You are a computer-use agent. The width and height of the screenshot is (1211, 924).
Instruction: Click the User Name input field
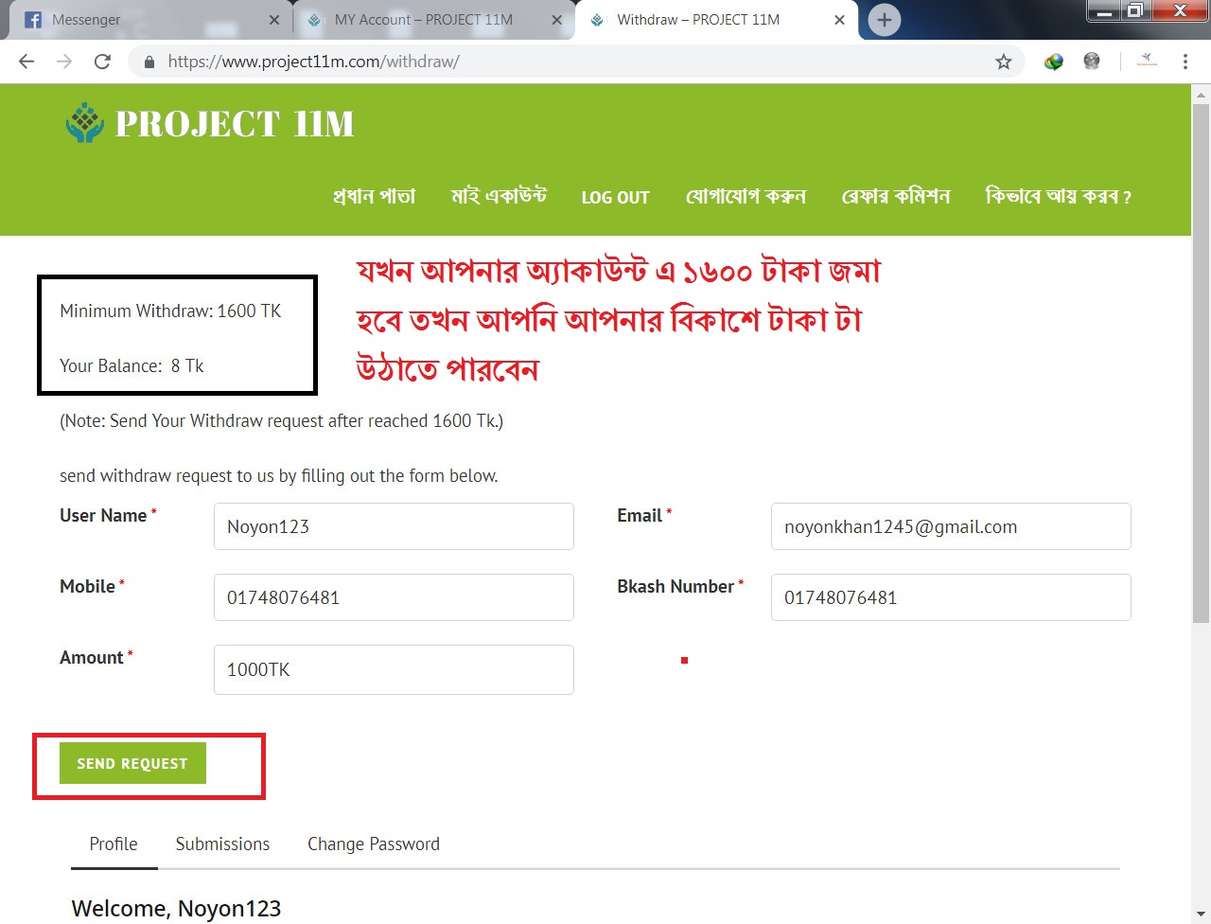coord(394,526)
